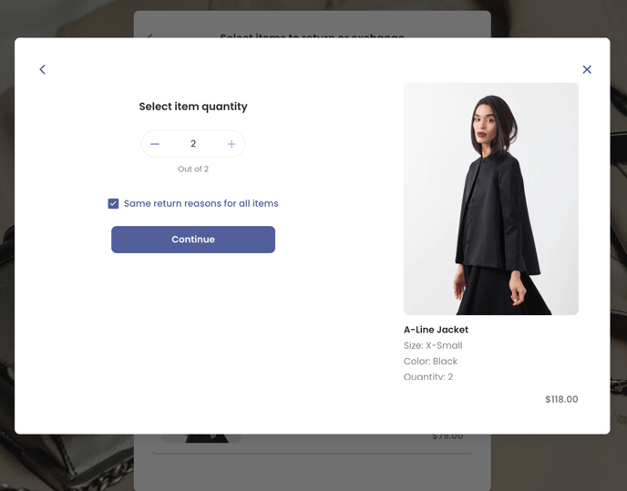Click the 'Out of 2' hint text
This screenshot has height=491, width=627.
193,169
